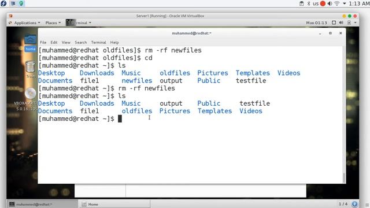Screen dimensions: 370x208
Task: Click 'Documents' in second ls output
Action: (x=55, y=111)
